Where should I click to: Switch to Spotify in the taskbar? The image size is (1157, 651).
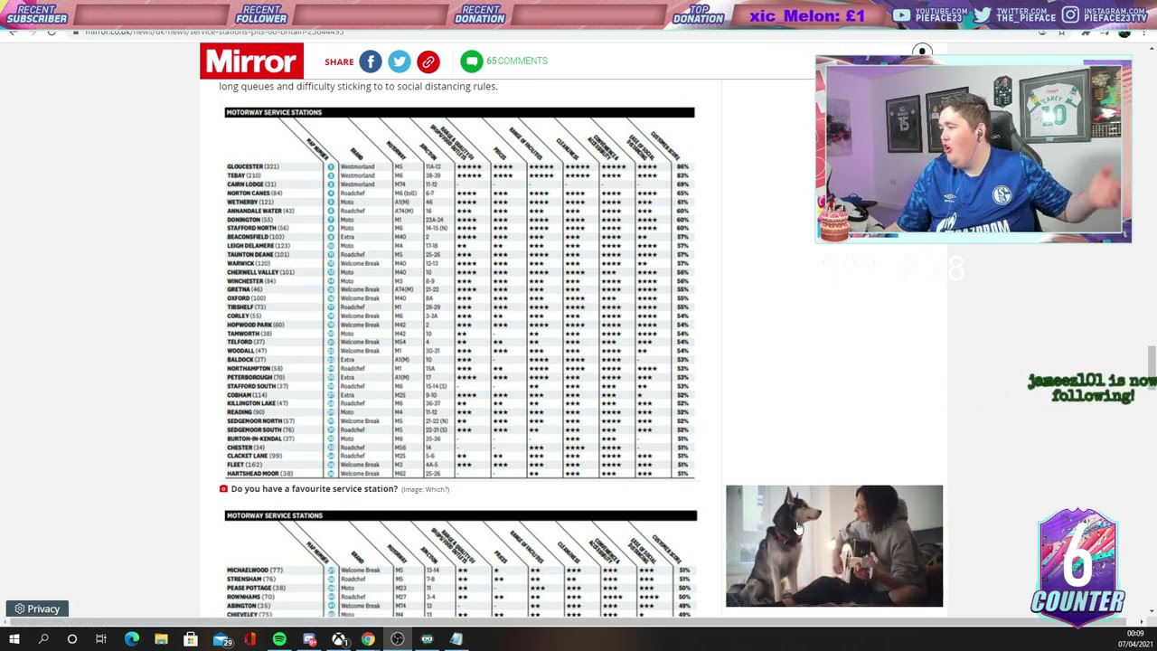[x=279, y=640]
